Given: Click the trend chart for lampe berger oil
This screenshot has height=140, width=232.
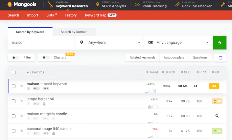Looking at the screenshot, I should point(154,106).
